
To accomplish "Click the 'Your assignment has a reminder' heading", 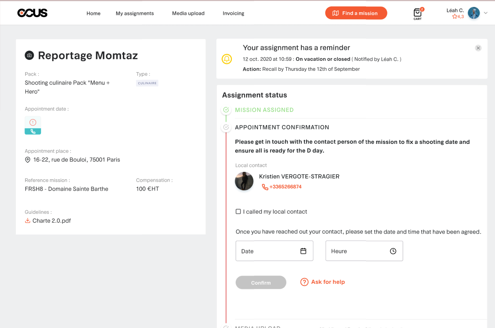I will tap(296, 48).
